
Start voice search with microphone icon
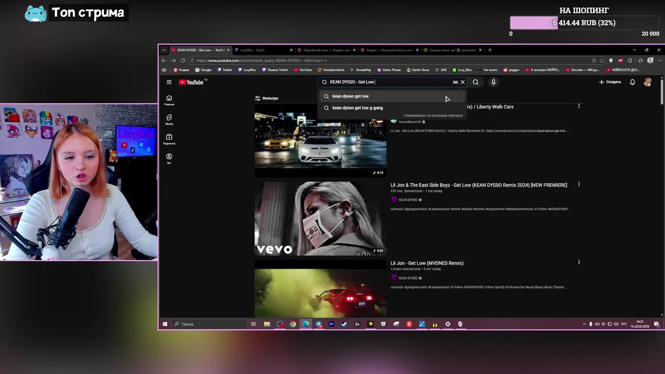click(x=494, y=82)
